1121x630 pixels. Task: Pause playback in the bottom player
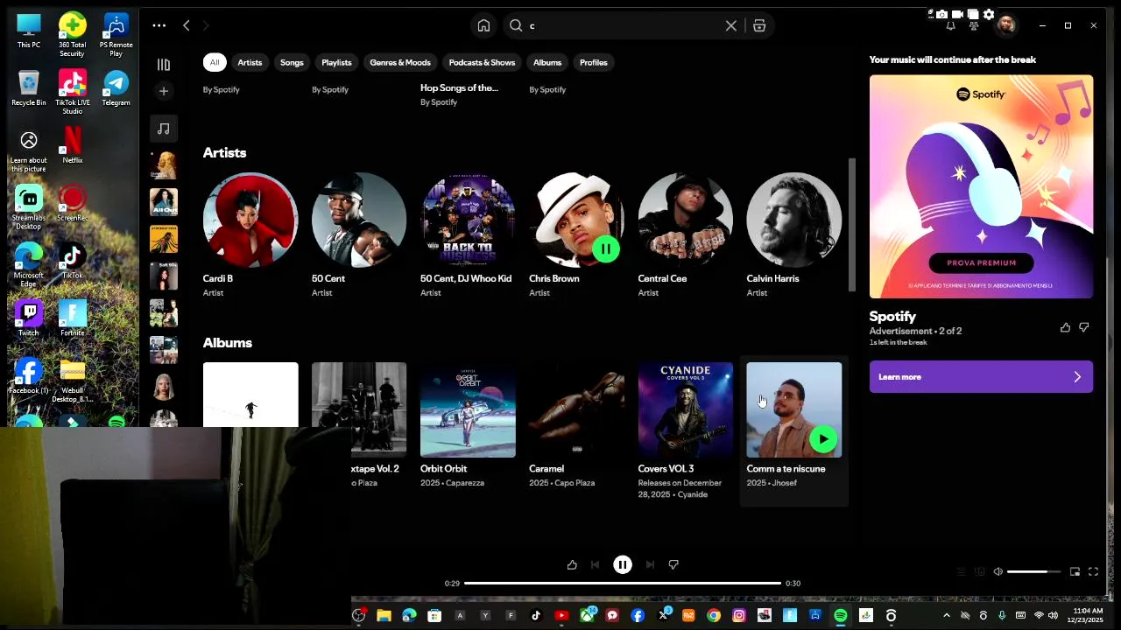click(623, 565)
